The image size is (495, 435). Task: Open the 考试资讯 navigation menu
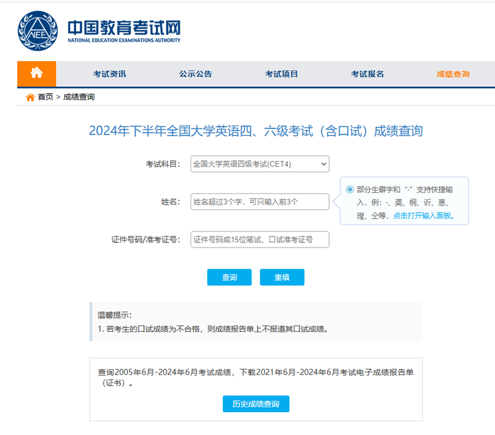click(x=110, y=74)
